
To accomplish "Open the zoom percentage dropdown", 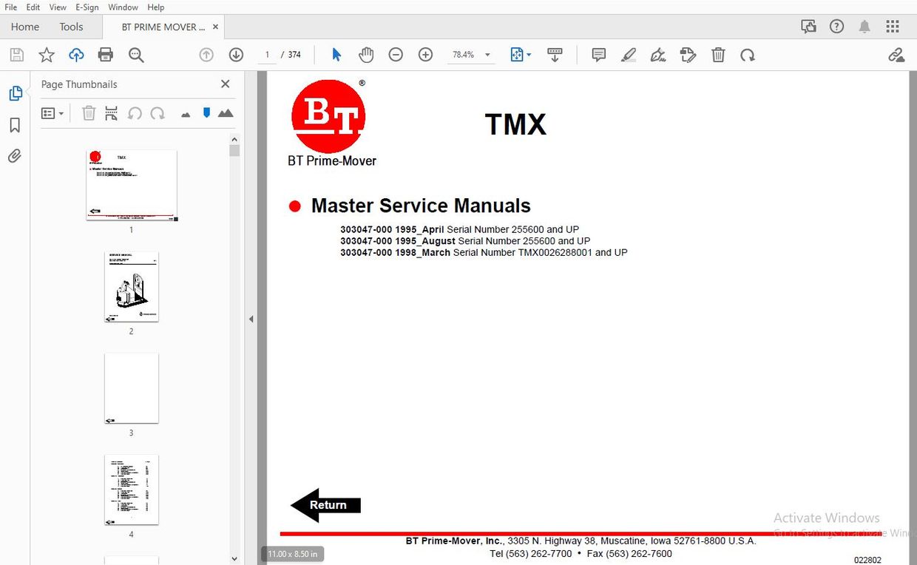I will tap(487, 54).
